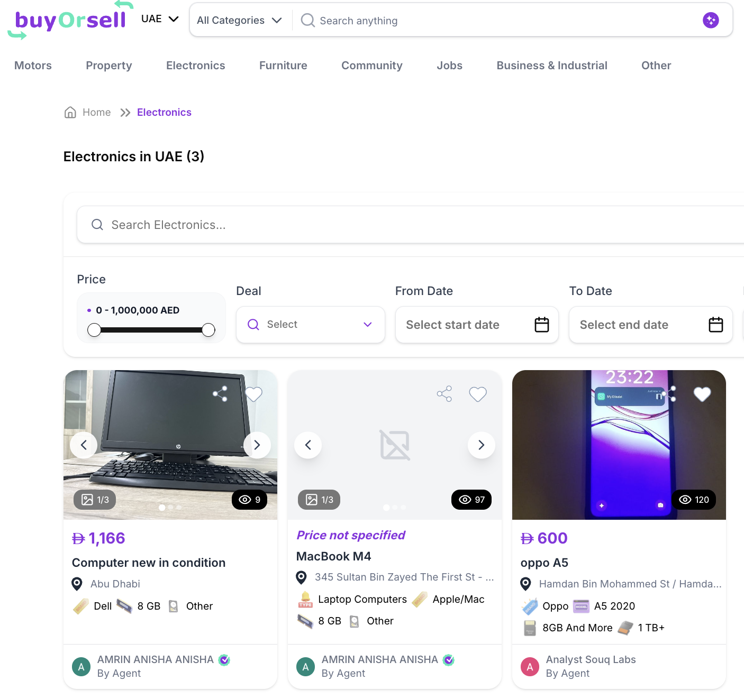The height and width of the screenshot is (699, 744).
Task: Click the left handle of price slider
Action: [94, 330]
